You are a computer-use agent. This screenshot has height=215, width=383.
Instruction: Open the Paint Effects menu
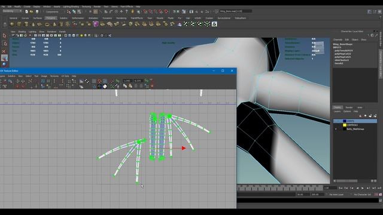pyautogui.click(x=127, y=7)
